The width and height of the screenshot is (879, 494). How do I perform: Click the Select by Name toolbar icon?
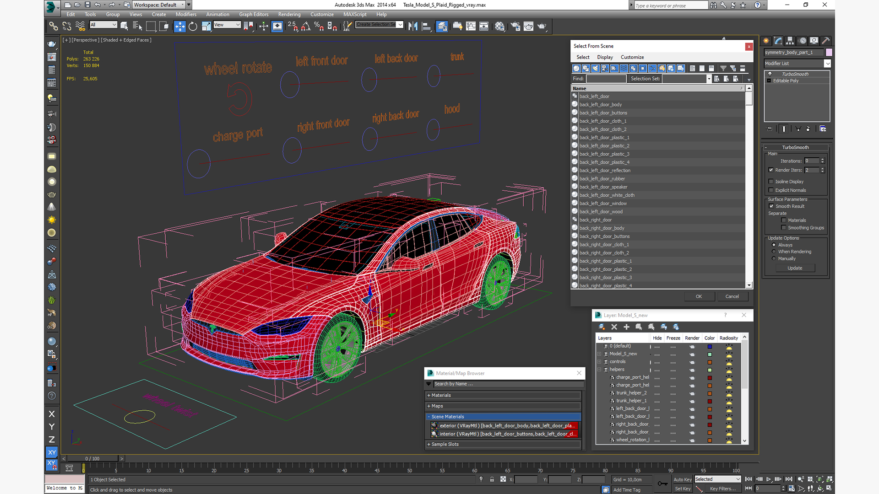click(x=137, y=27)
